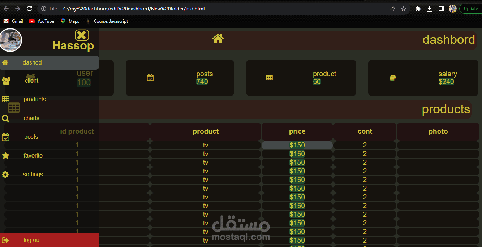Click the table icon in product card

[270, 78]
